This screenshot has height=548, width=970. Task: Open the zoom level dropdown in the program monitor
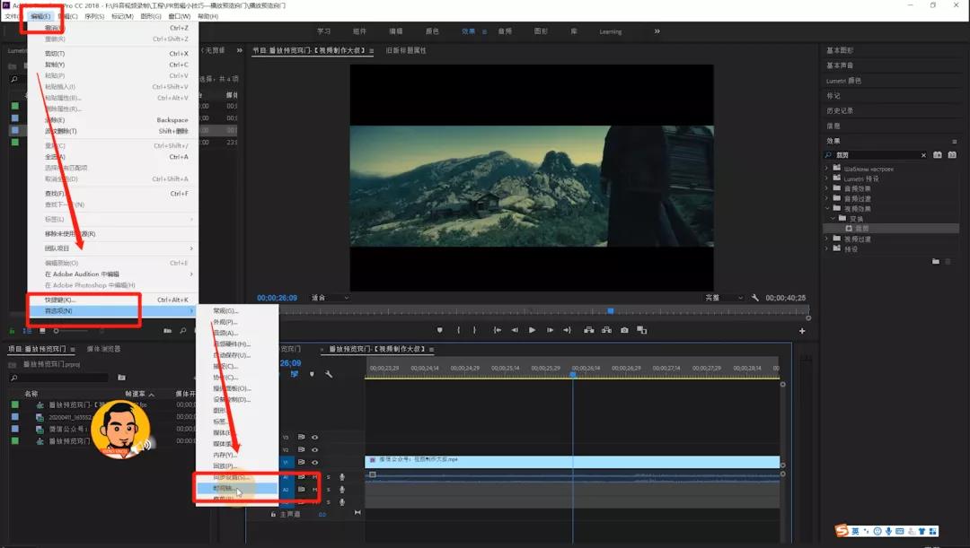pos(330,298)
